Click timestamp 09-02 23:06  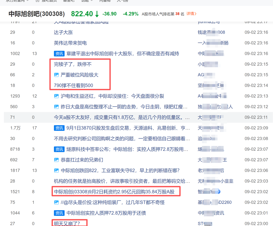tap(256, 170)
